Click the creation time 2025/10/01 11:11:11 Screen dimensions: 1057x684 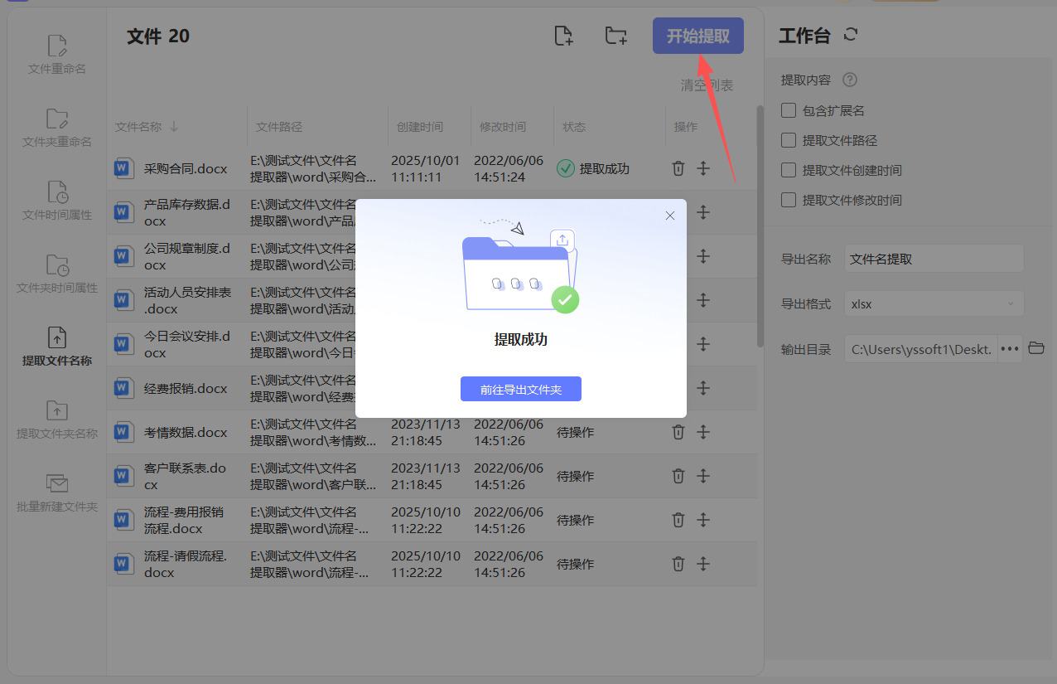click(x=426, y=168)
